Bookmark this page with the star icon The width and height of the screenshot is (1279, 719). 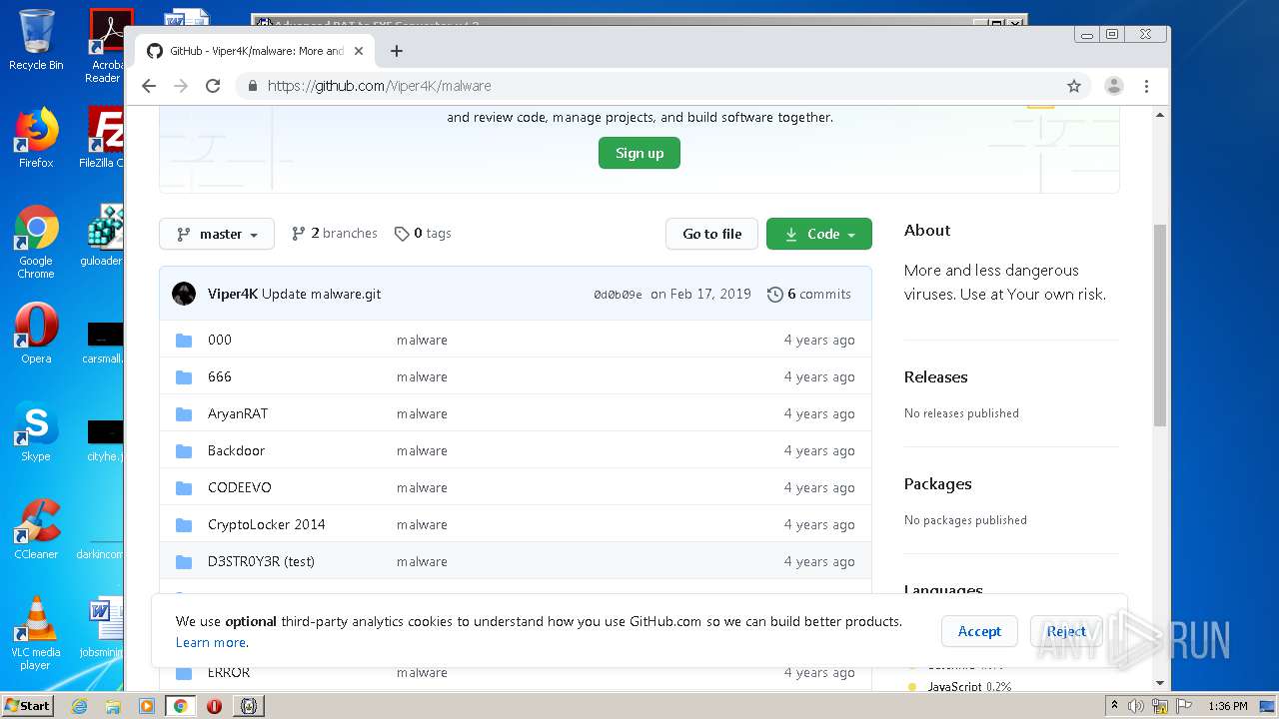click(x=1074, y=86)
